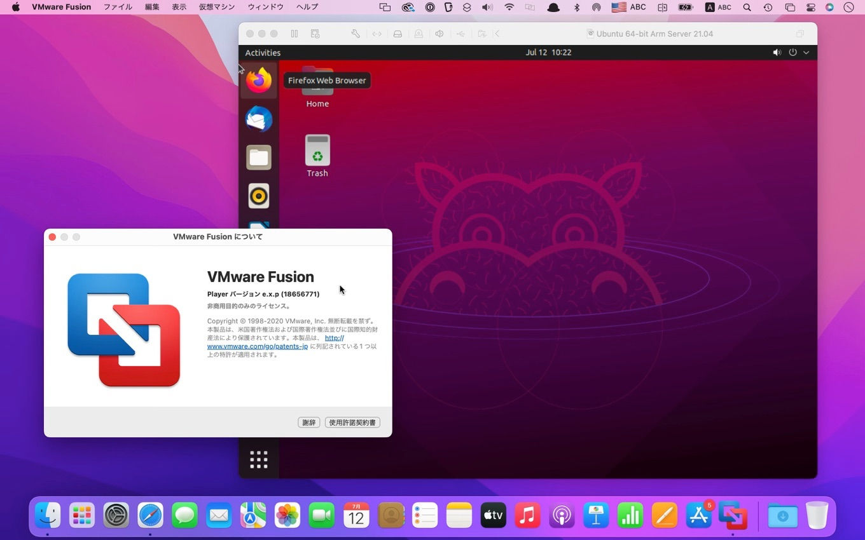
Task: Open the Trash icon on Ubuntu desktop
Action: 317,156
